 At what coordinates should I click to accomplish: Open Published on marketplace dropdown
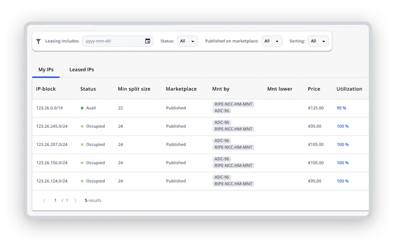pyautogui.click(x=272, y=41)
